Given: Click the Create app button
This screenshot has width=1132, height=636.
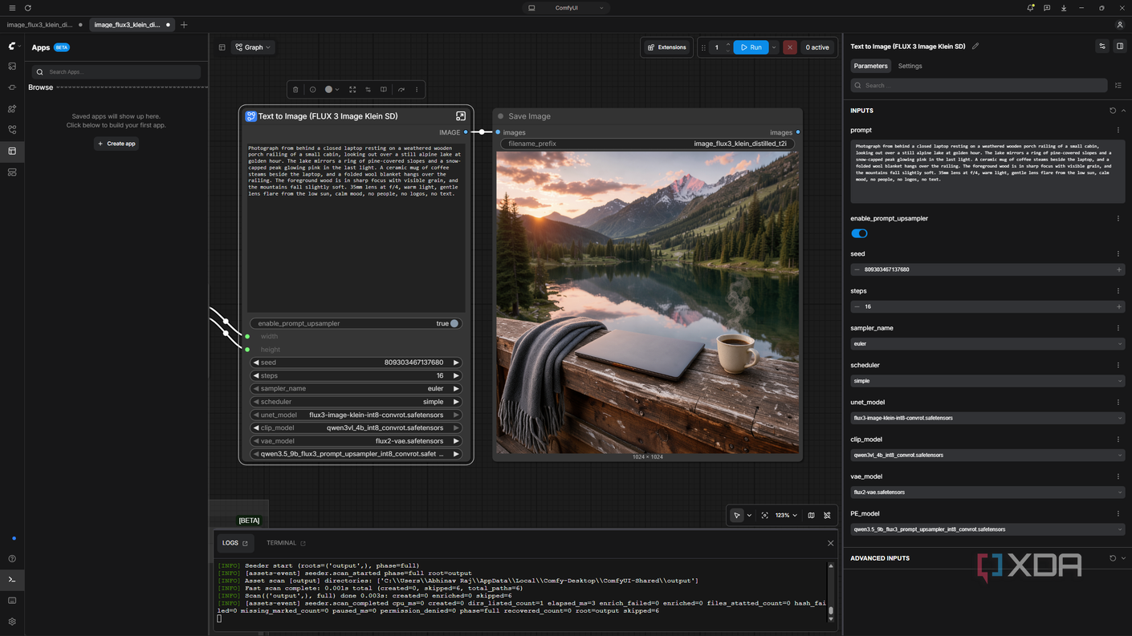Looking at the screenshot, I should [x=116, y=144].
